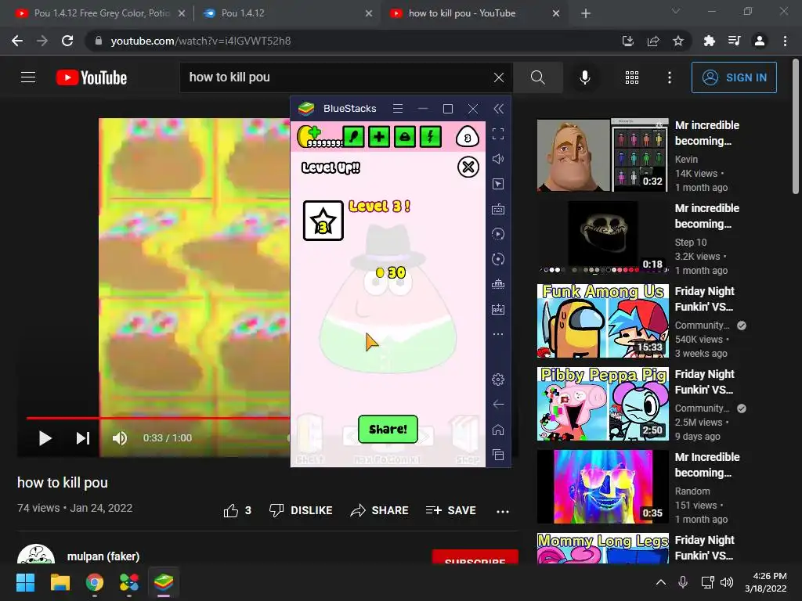
Task: Click BlueStacks sync operations icon
Action: point(498,259)
